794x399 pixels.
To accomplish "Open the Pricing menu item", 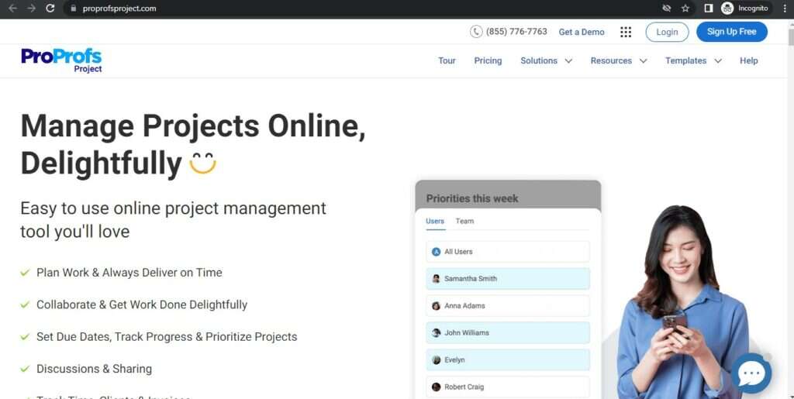I will (x=488, y=60).
